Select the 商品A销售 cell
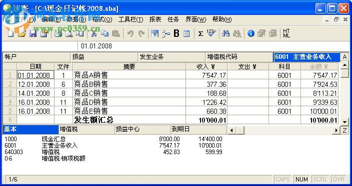The image size is (352, 186). (x=129, y=75)
